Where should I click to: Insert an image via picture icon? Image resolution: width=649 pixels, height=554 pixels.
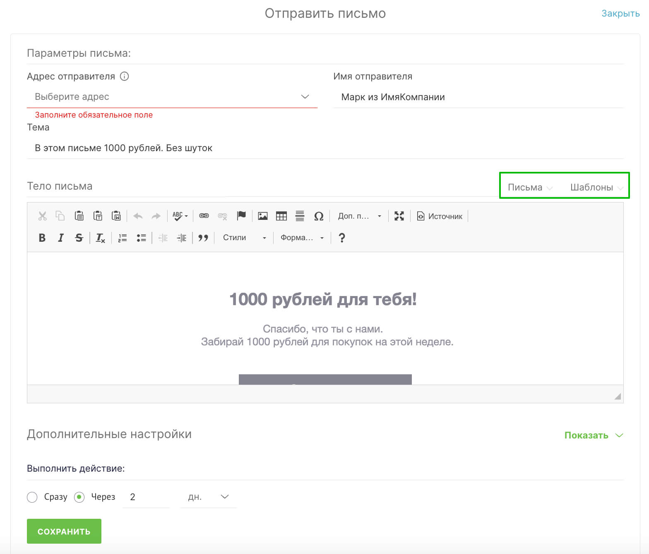(x=263, y=216)
